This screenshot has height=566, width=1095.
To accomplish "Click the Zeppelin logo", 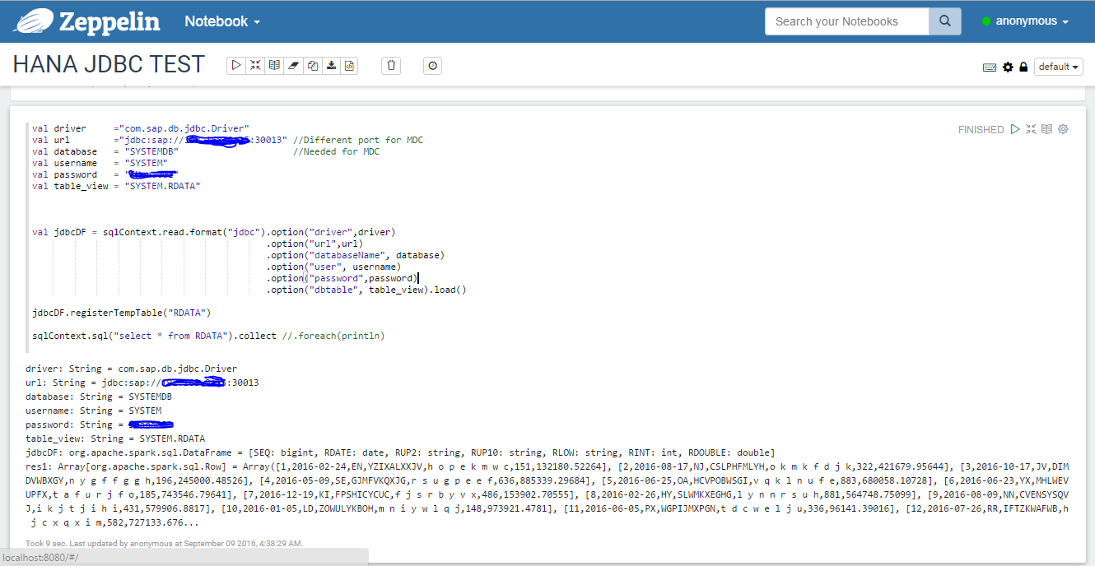I will tap(87, 21).
